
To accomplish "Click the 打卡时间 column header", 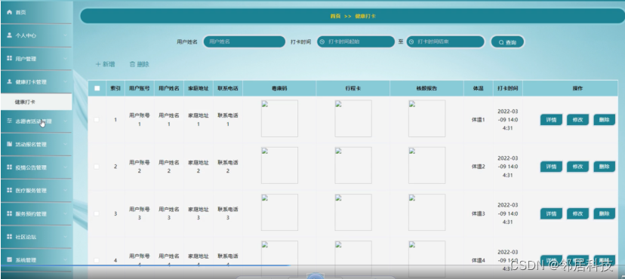I will point(508,88).
